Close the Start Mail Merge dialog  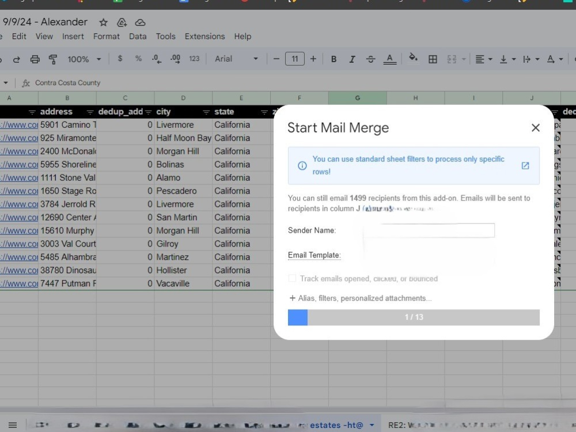[536, 128]
